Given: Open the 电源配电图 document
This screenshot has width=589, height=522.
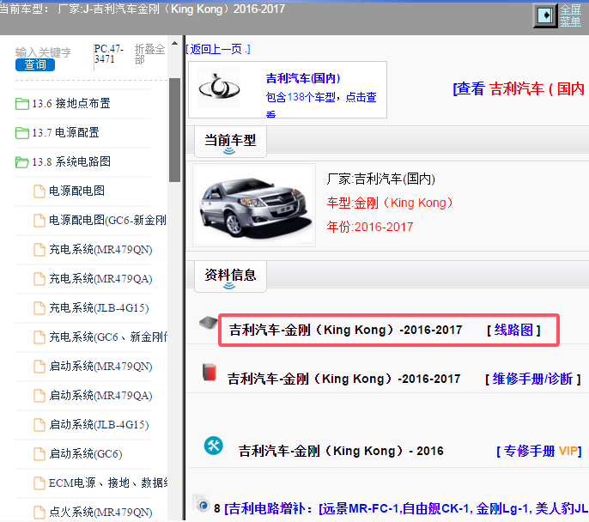Looking at the screenshot, I should pos(76,191).
